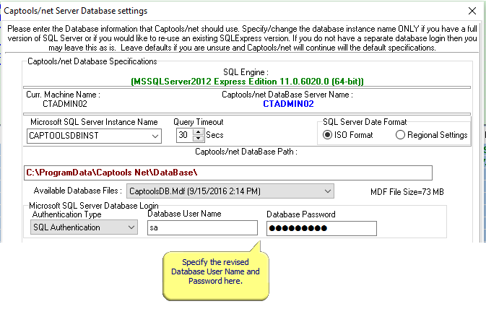Open the SQL Server Instance Name dropdown
The image size is (486, 309).
click(155, 136)
